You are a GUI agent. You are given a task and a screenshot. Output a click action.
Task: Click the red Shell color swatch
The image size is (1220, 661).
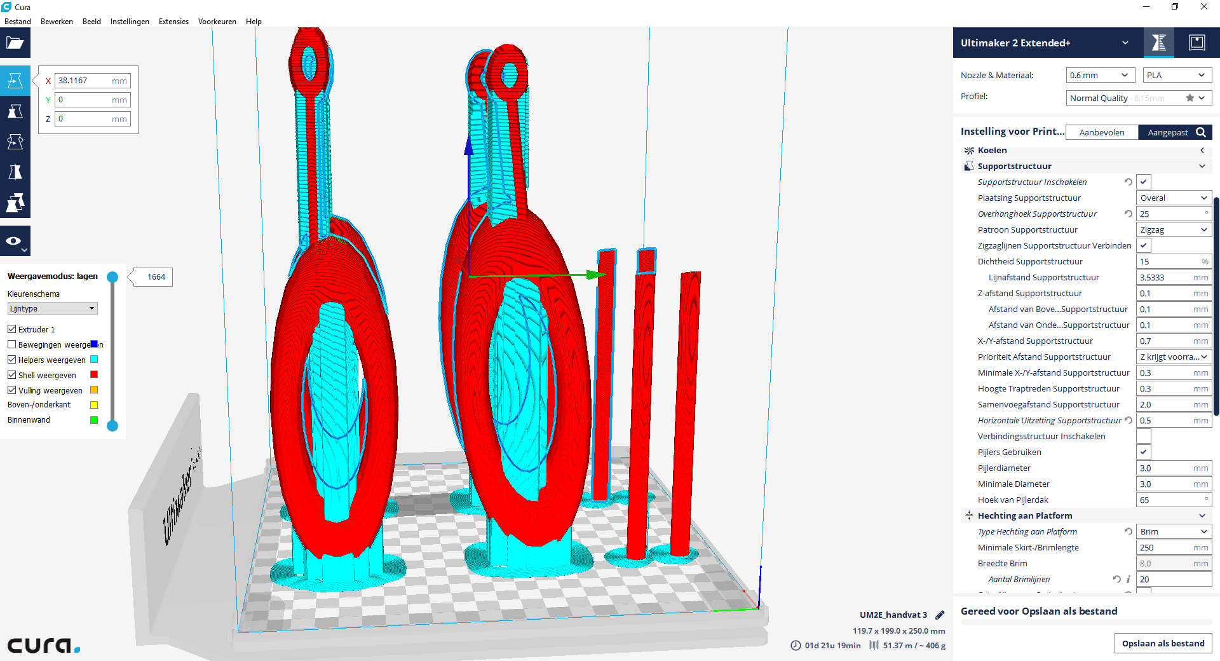coord(94,374)
